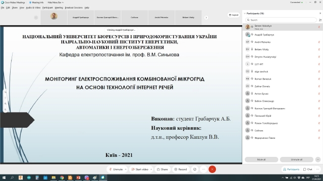Open PowerPoint from the taskbar

click(x=78, y=177)
